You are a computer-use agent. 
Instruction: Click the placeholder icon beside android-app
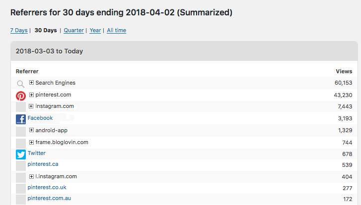21,131
